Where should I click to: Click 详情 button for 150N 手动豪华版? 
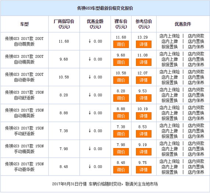pyautogui.click(x=144, y=170)
